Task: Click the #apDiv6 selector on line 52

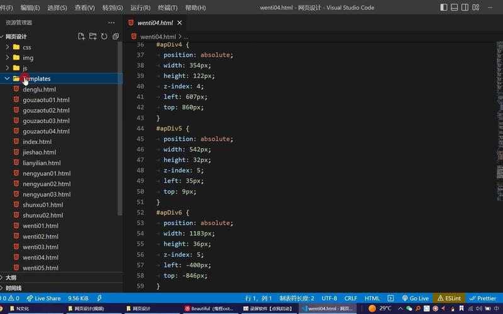Action: point(169,212)
